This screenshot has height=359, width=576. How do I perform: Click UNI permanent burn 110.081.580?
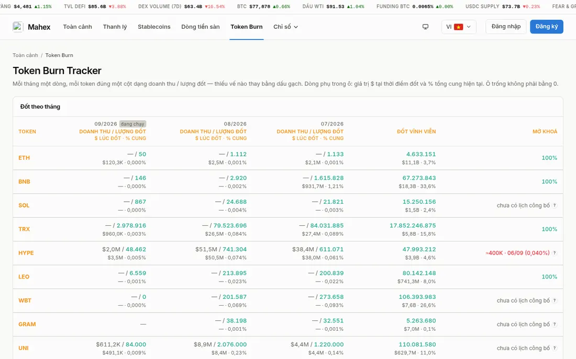pyautogui.click(x=417, y=345)
